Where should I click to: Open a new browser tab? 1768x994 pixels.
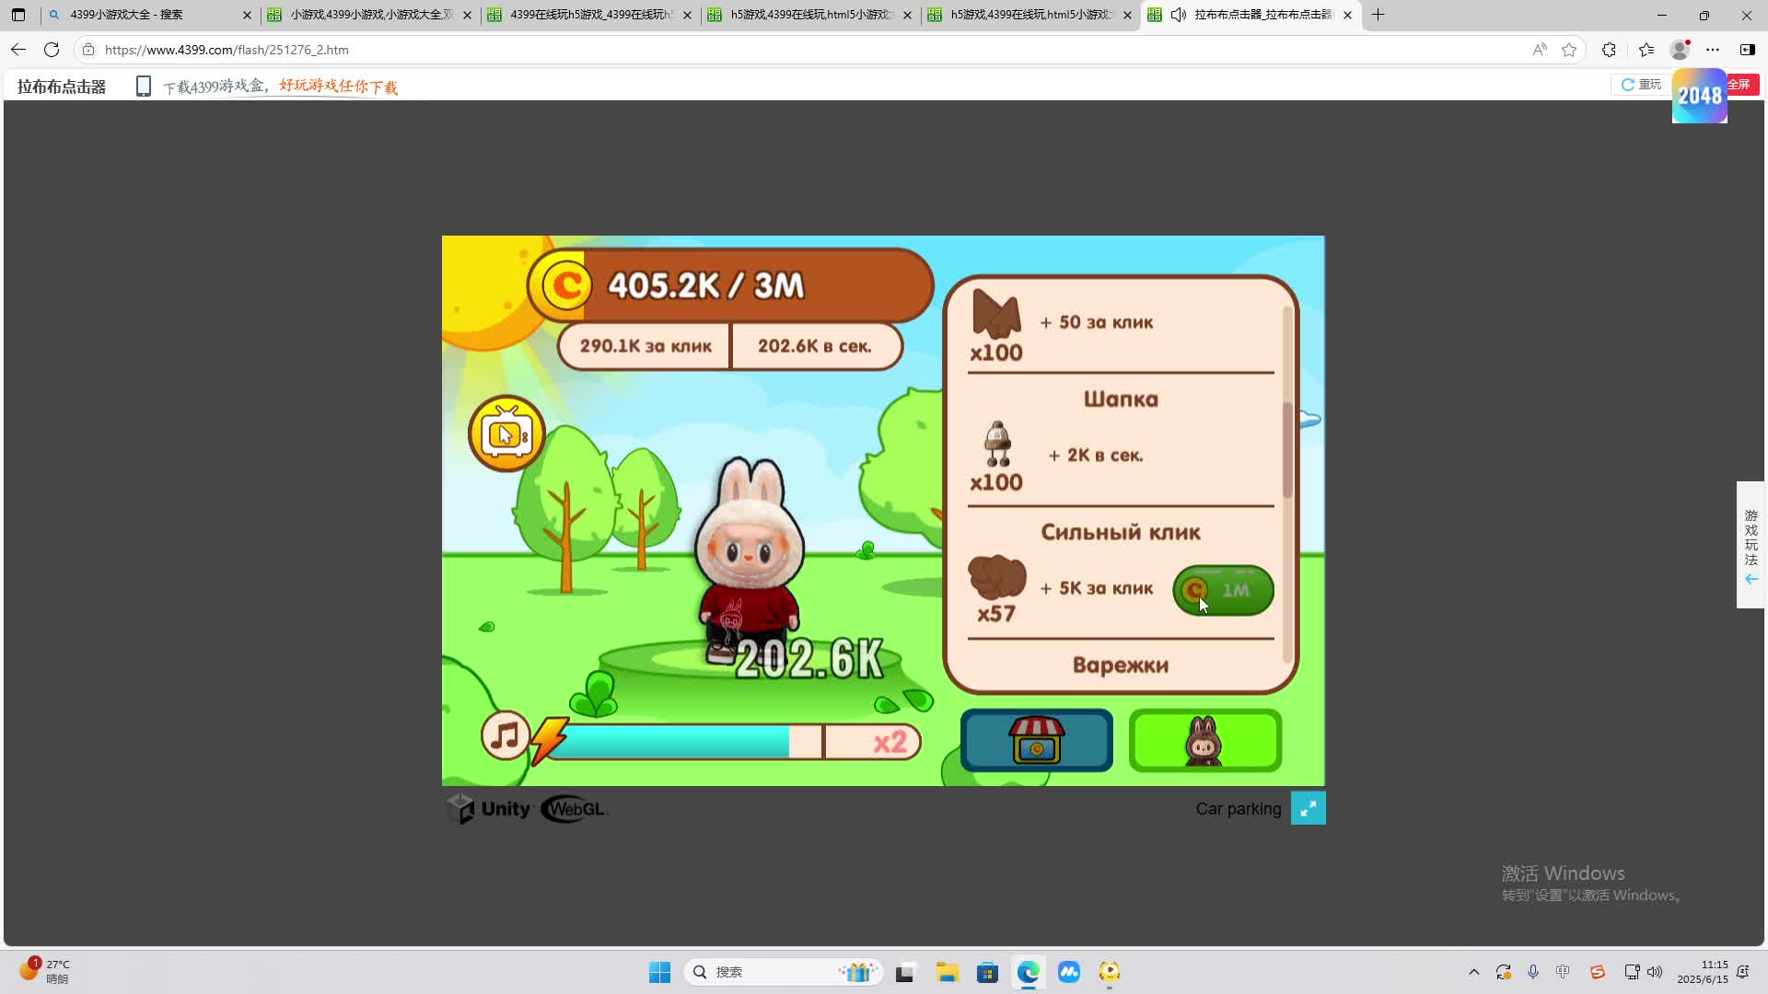pos(1378,15)
